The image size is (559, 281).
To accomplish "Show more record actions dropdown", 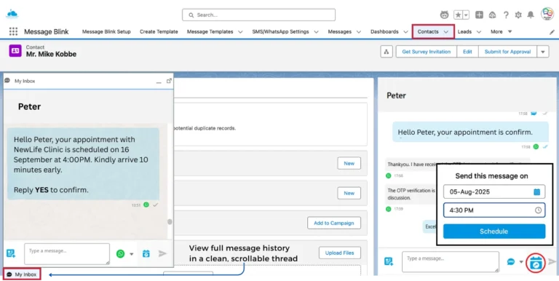I will 543,52.
